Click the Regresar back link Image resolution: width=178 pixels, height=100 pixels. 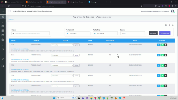pos(10,19)
